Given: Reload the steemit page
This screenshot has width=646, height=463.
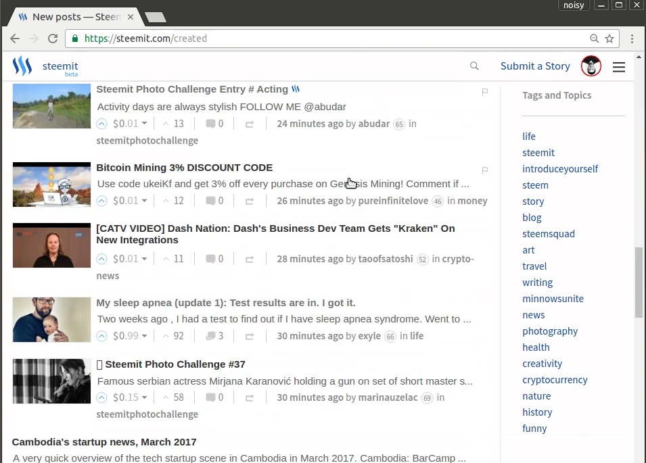Looking at the screenshot, I should (x=53, y=39).
